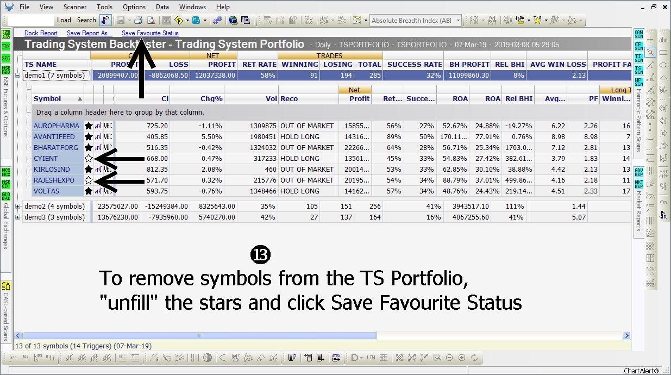This screenshot has width=671, height=375.
Task: Unfill the BHARATFORG favourite star
Action: pyautogui.click(x=89, y=147)
